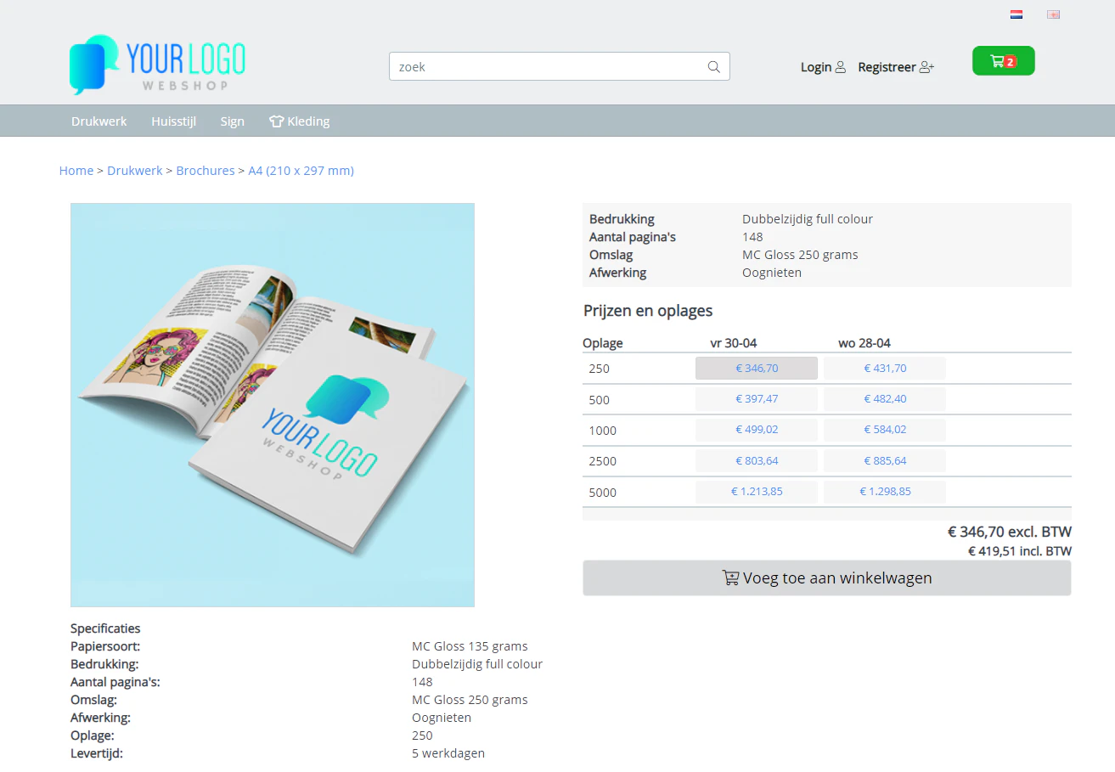Open the Sign category
This screenshot has width=1115, height=772.
pyautogui.click(x=232, y=121)
